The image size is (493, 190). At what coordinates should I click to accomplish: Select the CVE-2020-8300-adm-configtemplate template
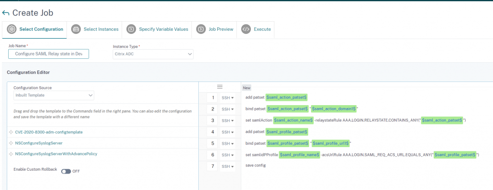click(x=49, y=132)
